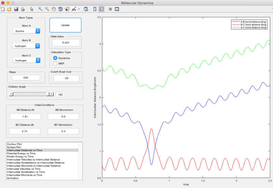The height and width of the screenshot is (188, 273).
Task: Activate the Zoom Out magnifier tool
Action: pyautogui.click(x=47, y=9)
